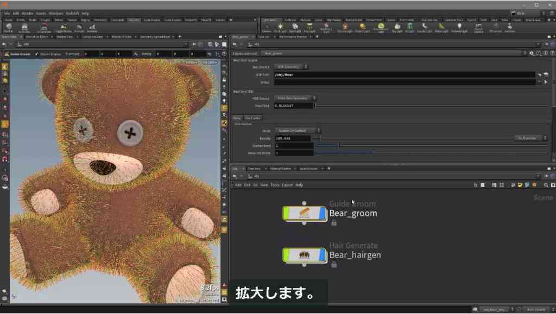The image size is (556, 314).
Task: Switch to the Tree View tab
Action: pyautogui.click(x=254, y=169)
